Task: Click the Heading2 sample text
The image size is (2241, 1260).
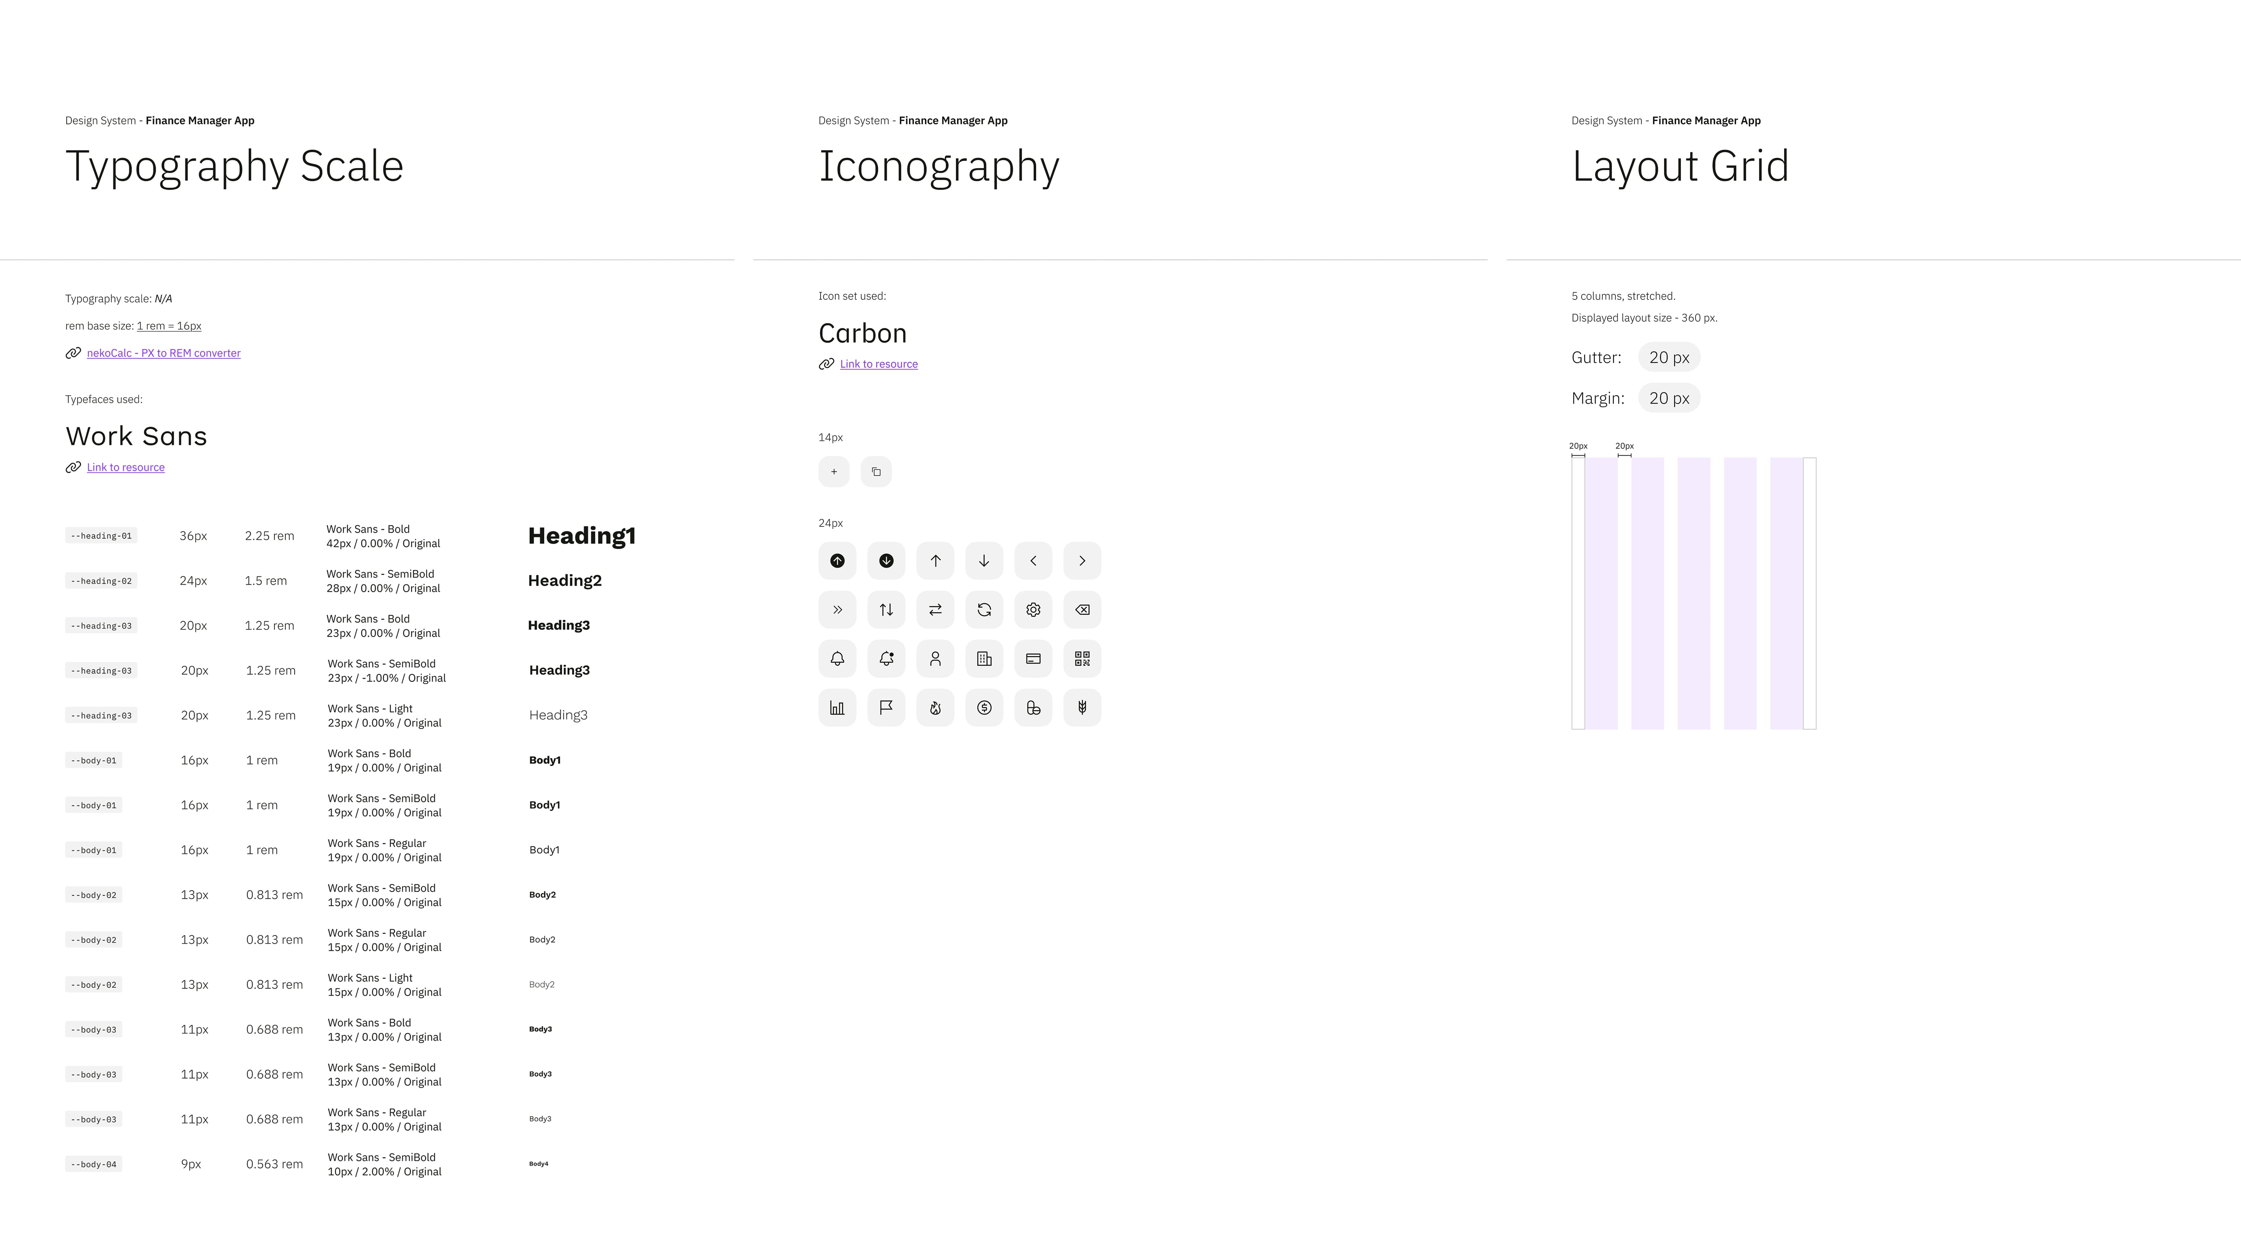Action: 565,581
